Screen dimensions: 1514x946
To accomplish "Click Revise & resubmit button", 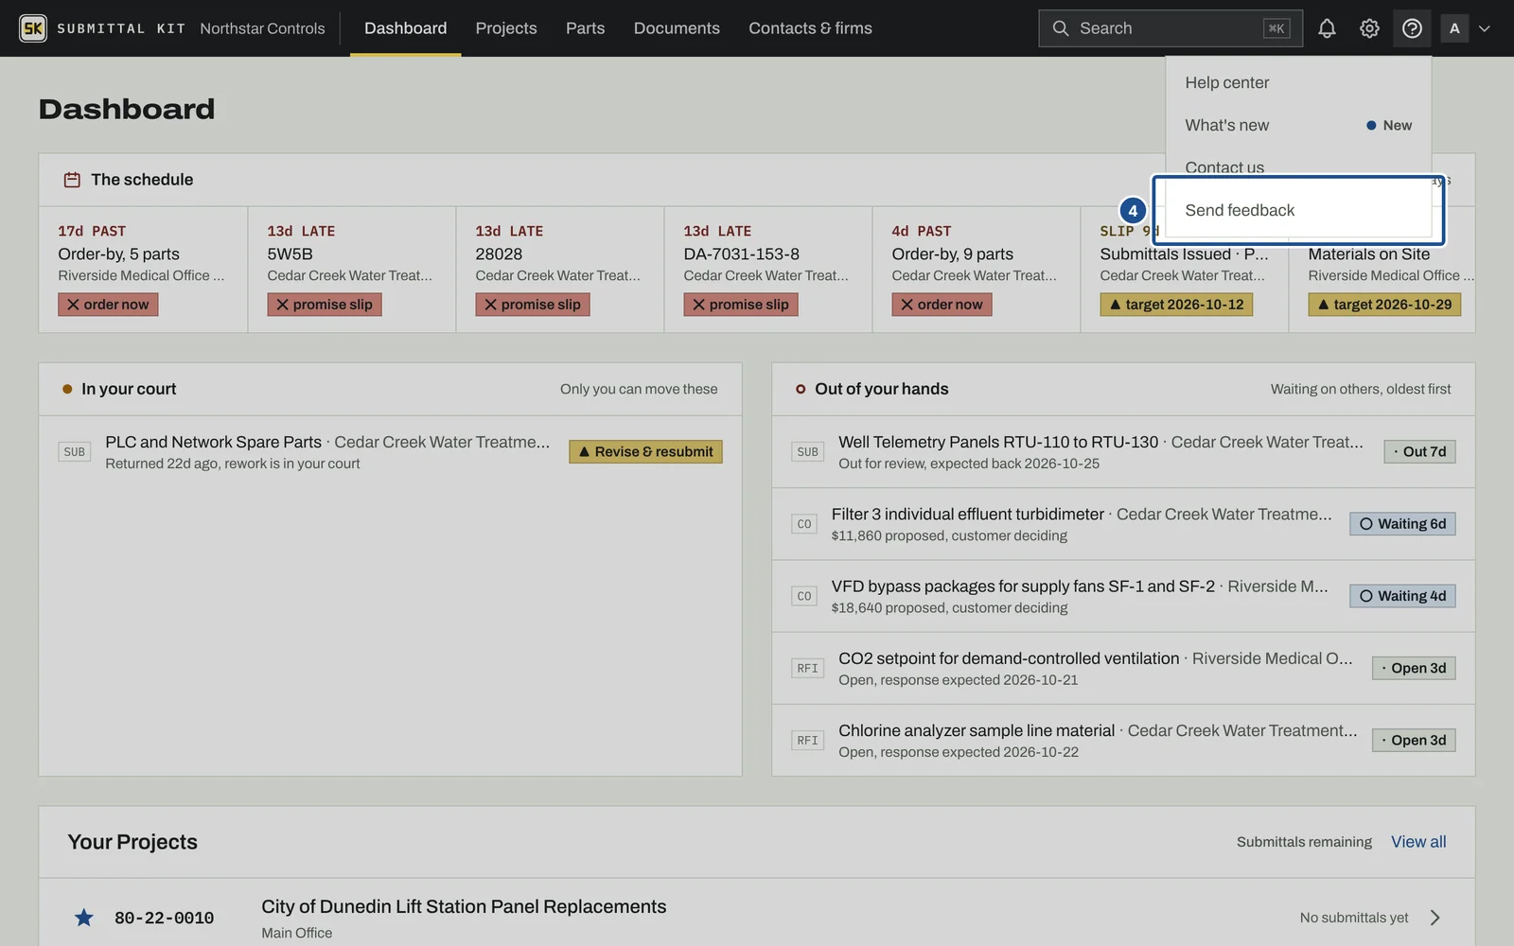I will (645, 452).
